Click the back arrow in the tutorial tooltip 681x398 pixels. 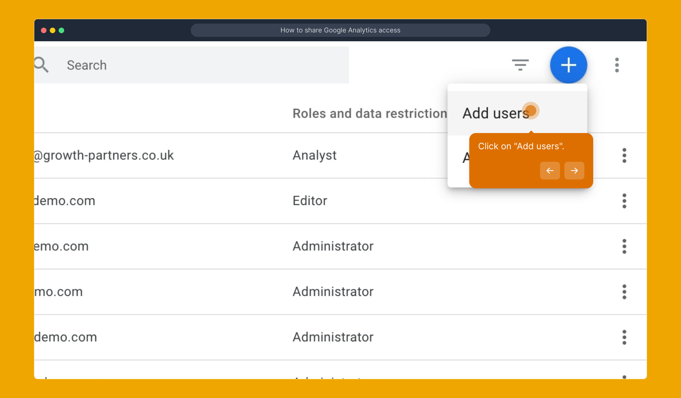550,171
